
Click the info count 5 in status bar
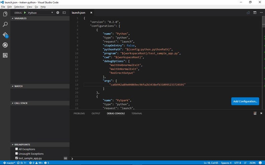47,163
